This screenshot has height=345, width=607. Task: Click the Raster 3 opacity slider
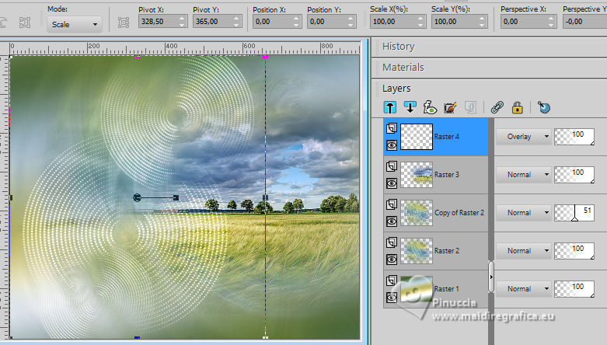(574, 175)
